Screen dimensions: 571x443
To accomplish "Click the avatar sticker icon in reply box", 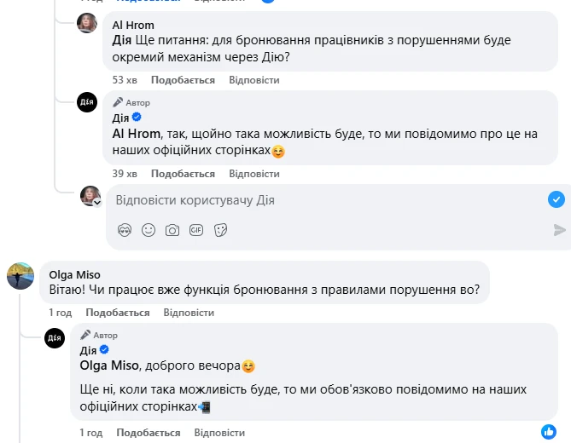I will [125, 230].
